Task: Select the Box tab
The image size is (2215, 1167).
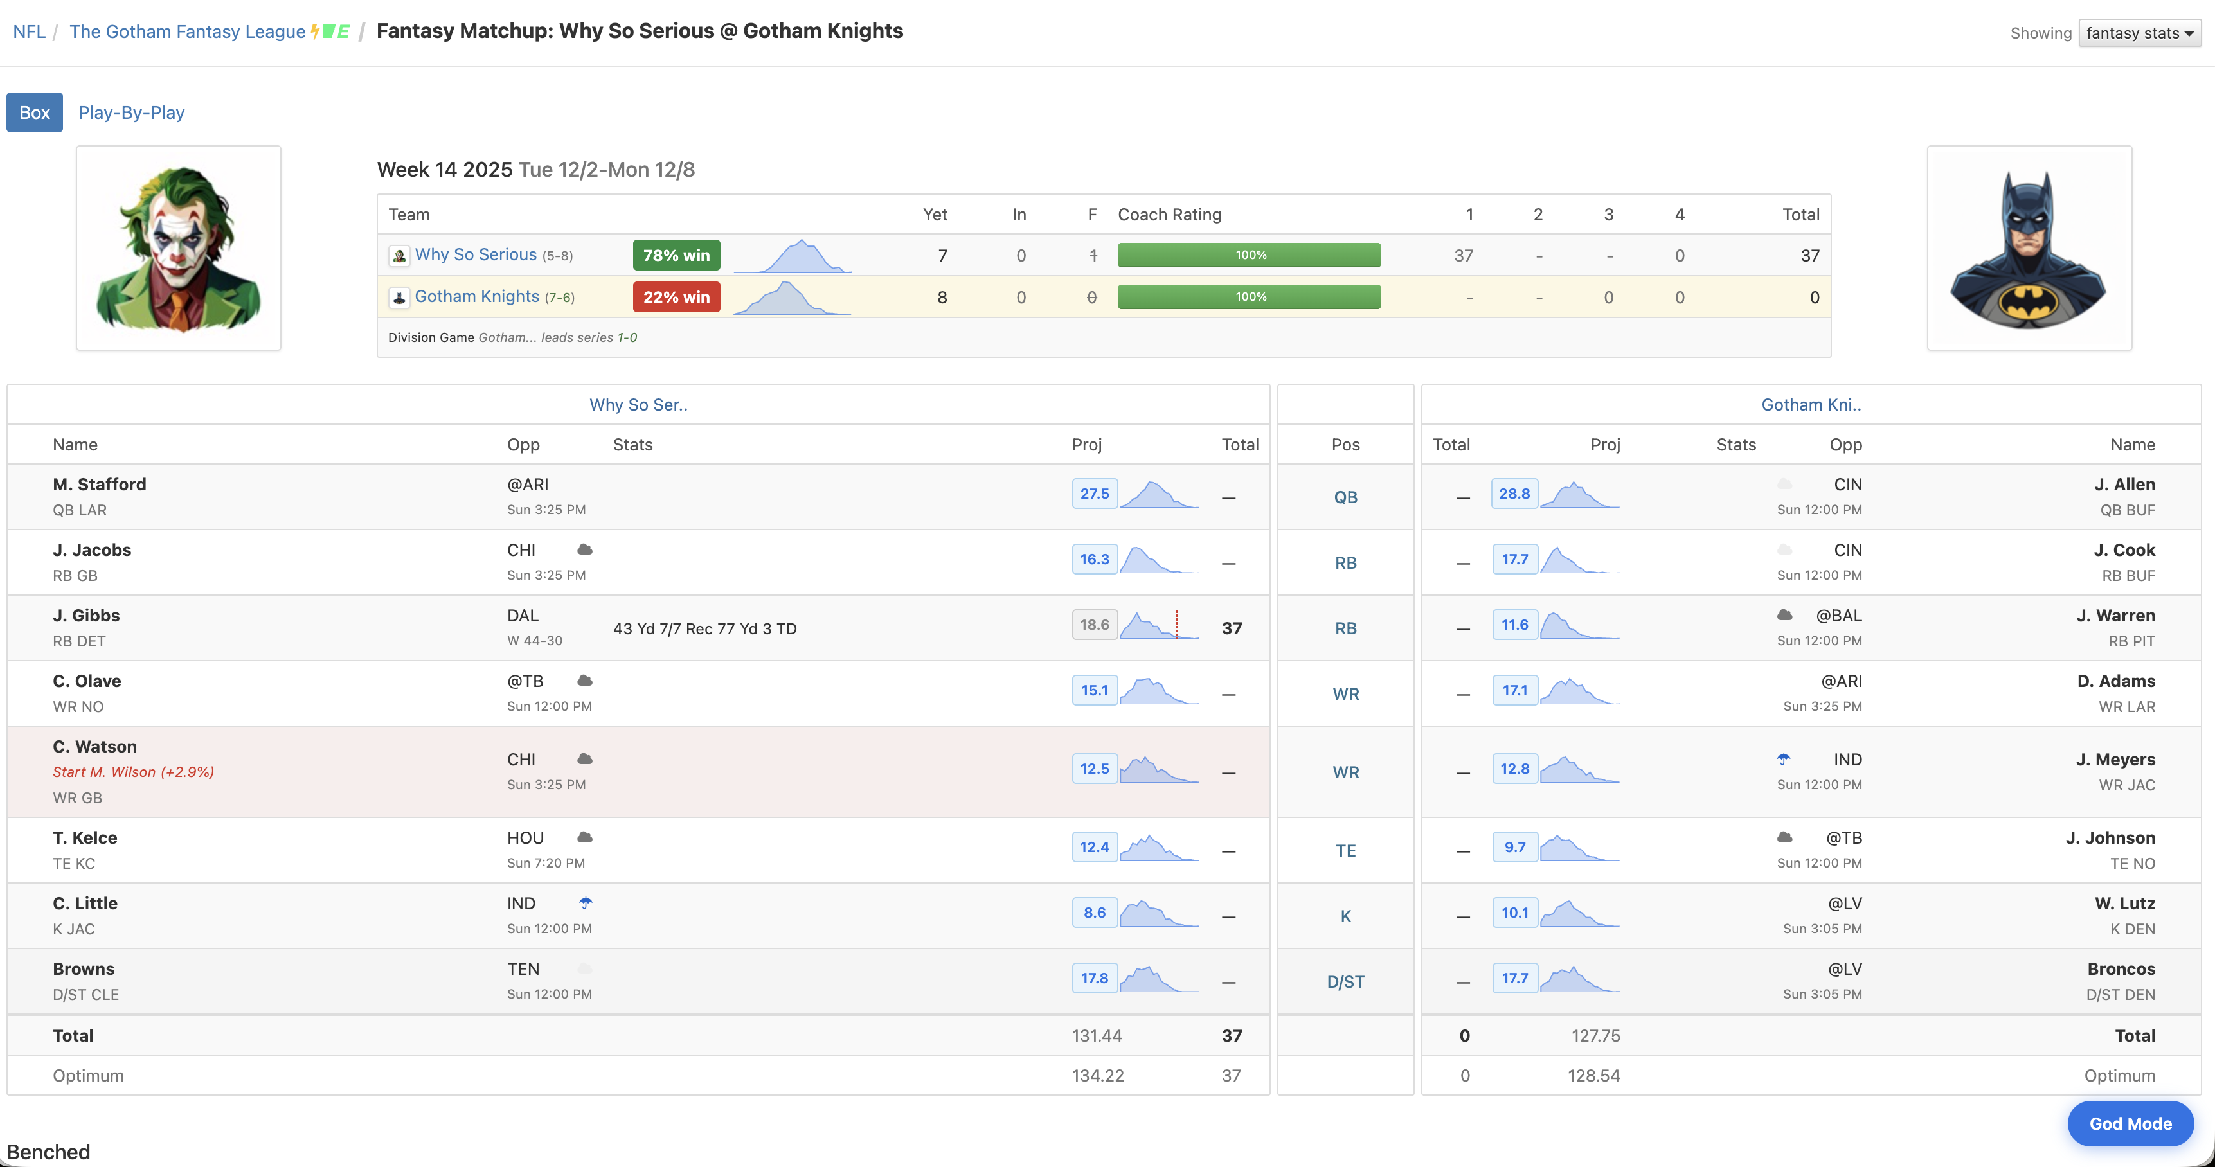Action: click(x=35, y=112)
